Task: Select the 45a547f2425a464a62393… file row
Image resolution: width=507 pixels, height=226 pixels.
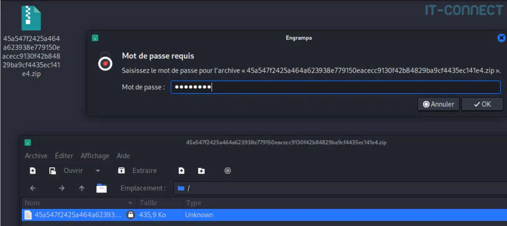Action: pos(264,215)
